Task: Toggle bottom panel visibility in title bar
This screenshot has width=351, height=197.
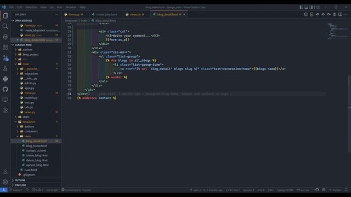Action: click(306, 7)
